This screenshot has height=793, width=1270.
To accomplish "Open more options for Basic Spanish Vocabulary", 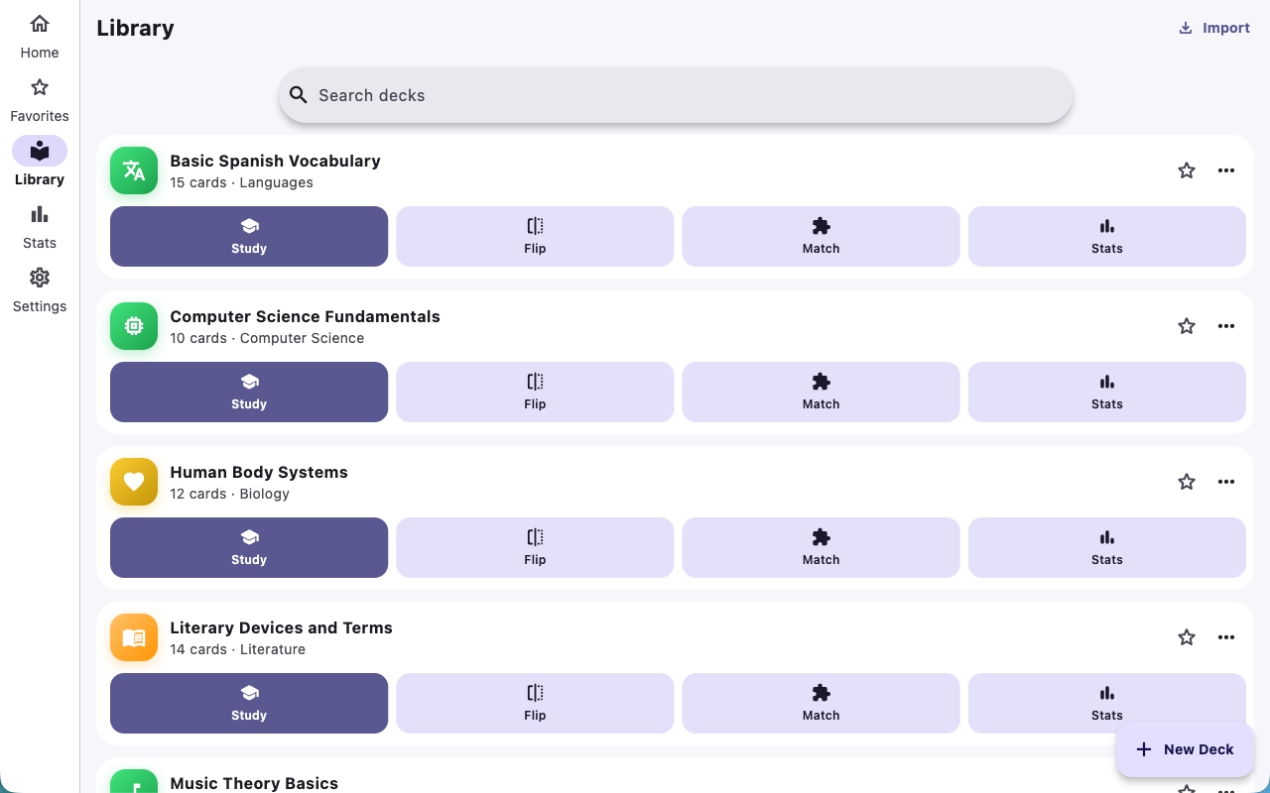I will coord(1226,170).
